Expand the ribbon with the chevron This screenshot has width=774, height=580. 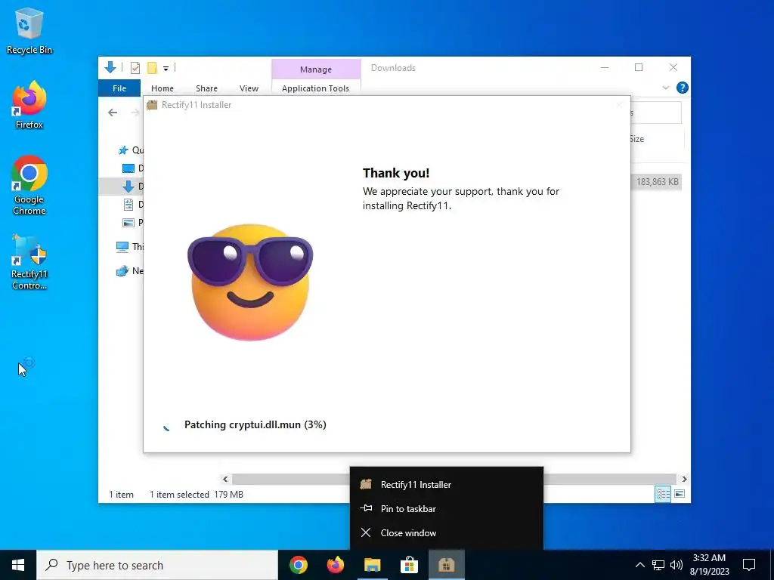pos(665,88)
